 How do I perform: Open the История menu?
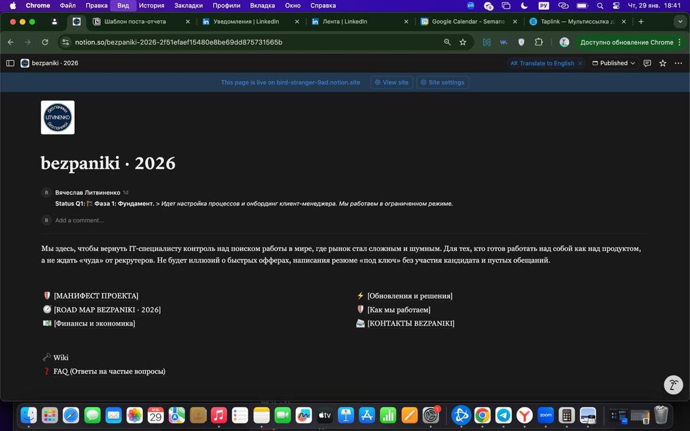[153, 5]
